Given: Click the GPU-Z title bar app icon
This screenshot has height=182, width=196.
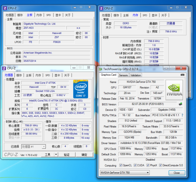Looking at the screenshot, I should [101, 69].
